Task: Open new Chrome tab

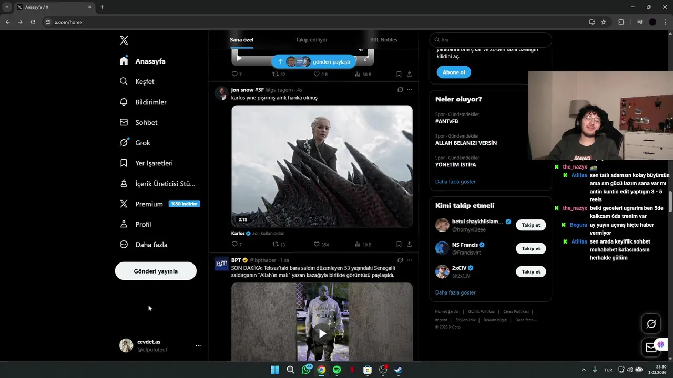Action: (102, 7)
